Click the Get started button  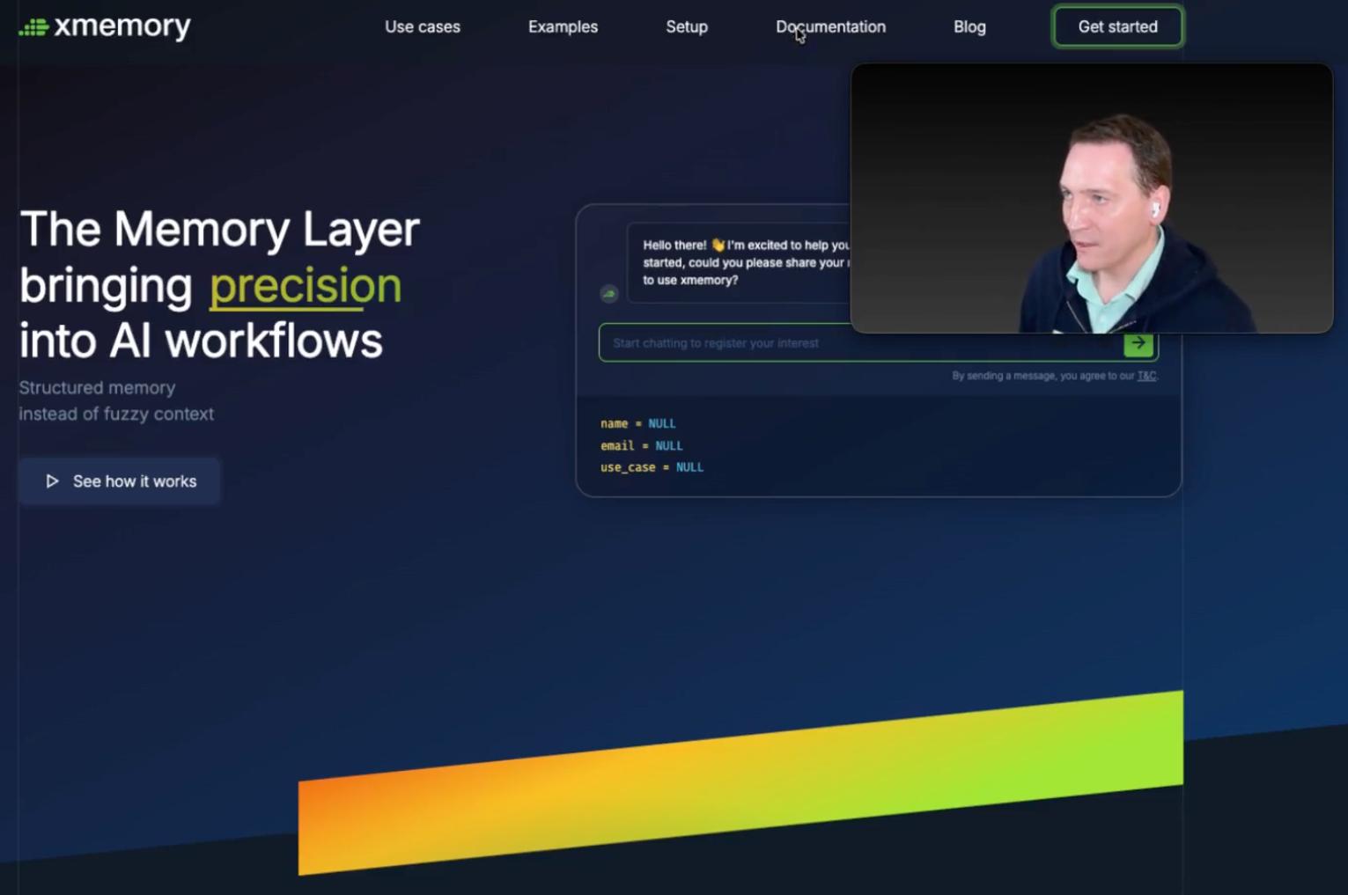[x=1118, y=27]
